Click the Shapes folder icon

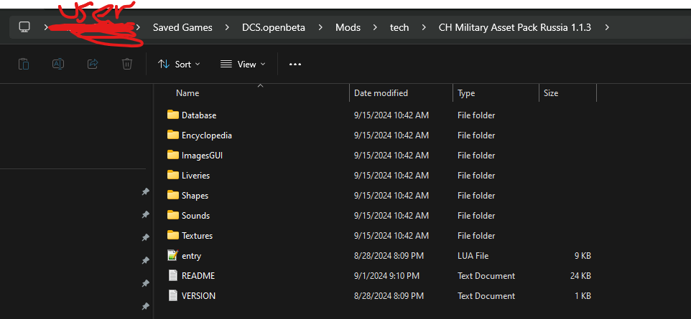tap(172, 195)
